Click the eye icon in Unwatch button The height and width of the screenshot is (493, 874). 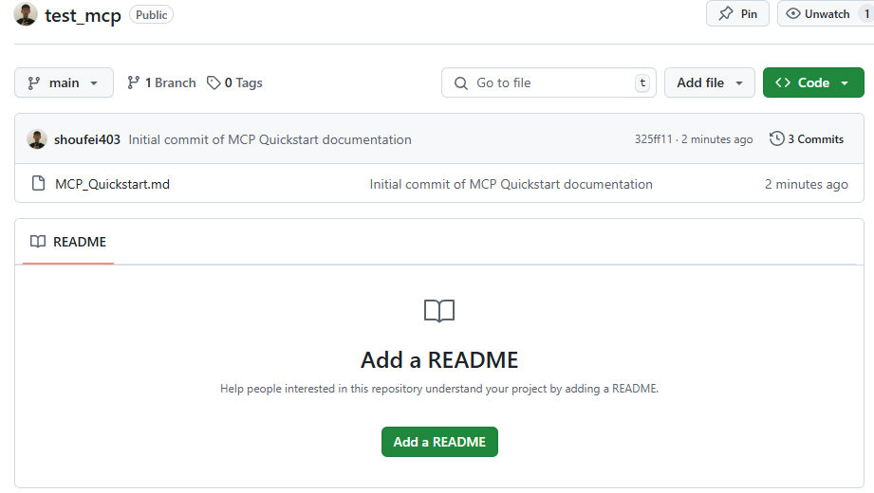(x=792, y=13)
